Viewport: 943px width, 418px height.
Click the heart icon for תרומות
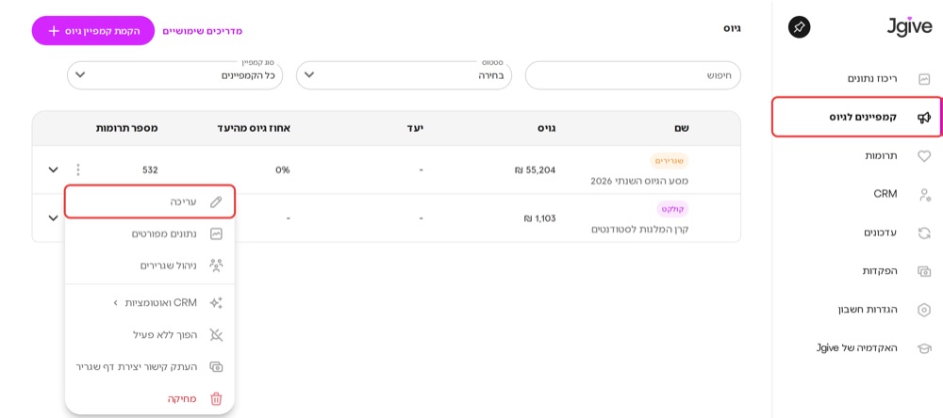tap(924, 155)
